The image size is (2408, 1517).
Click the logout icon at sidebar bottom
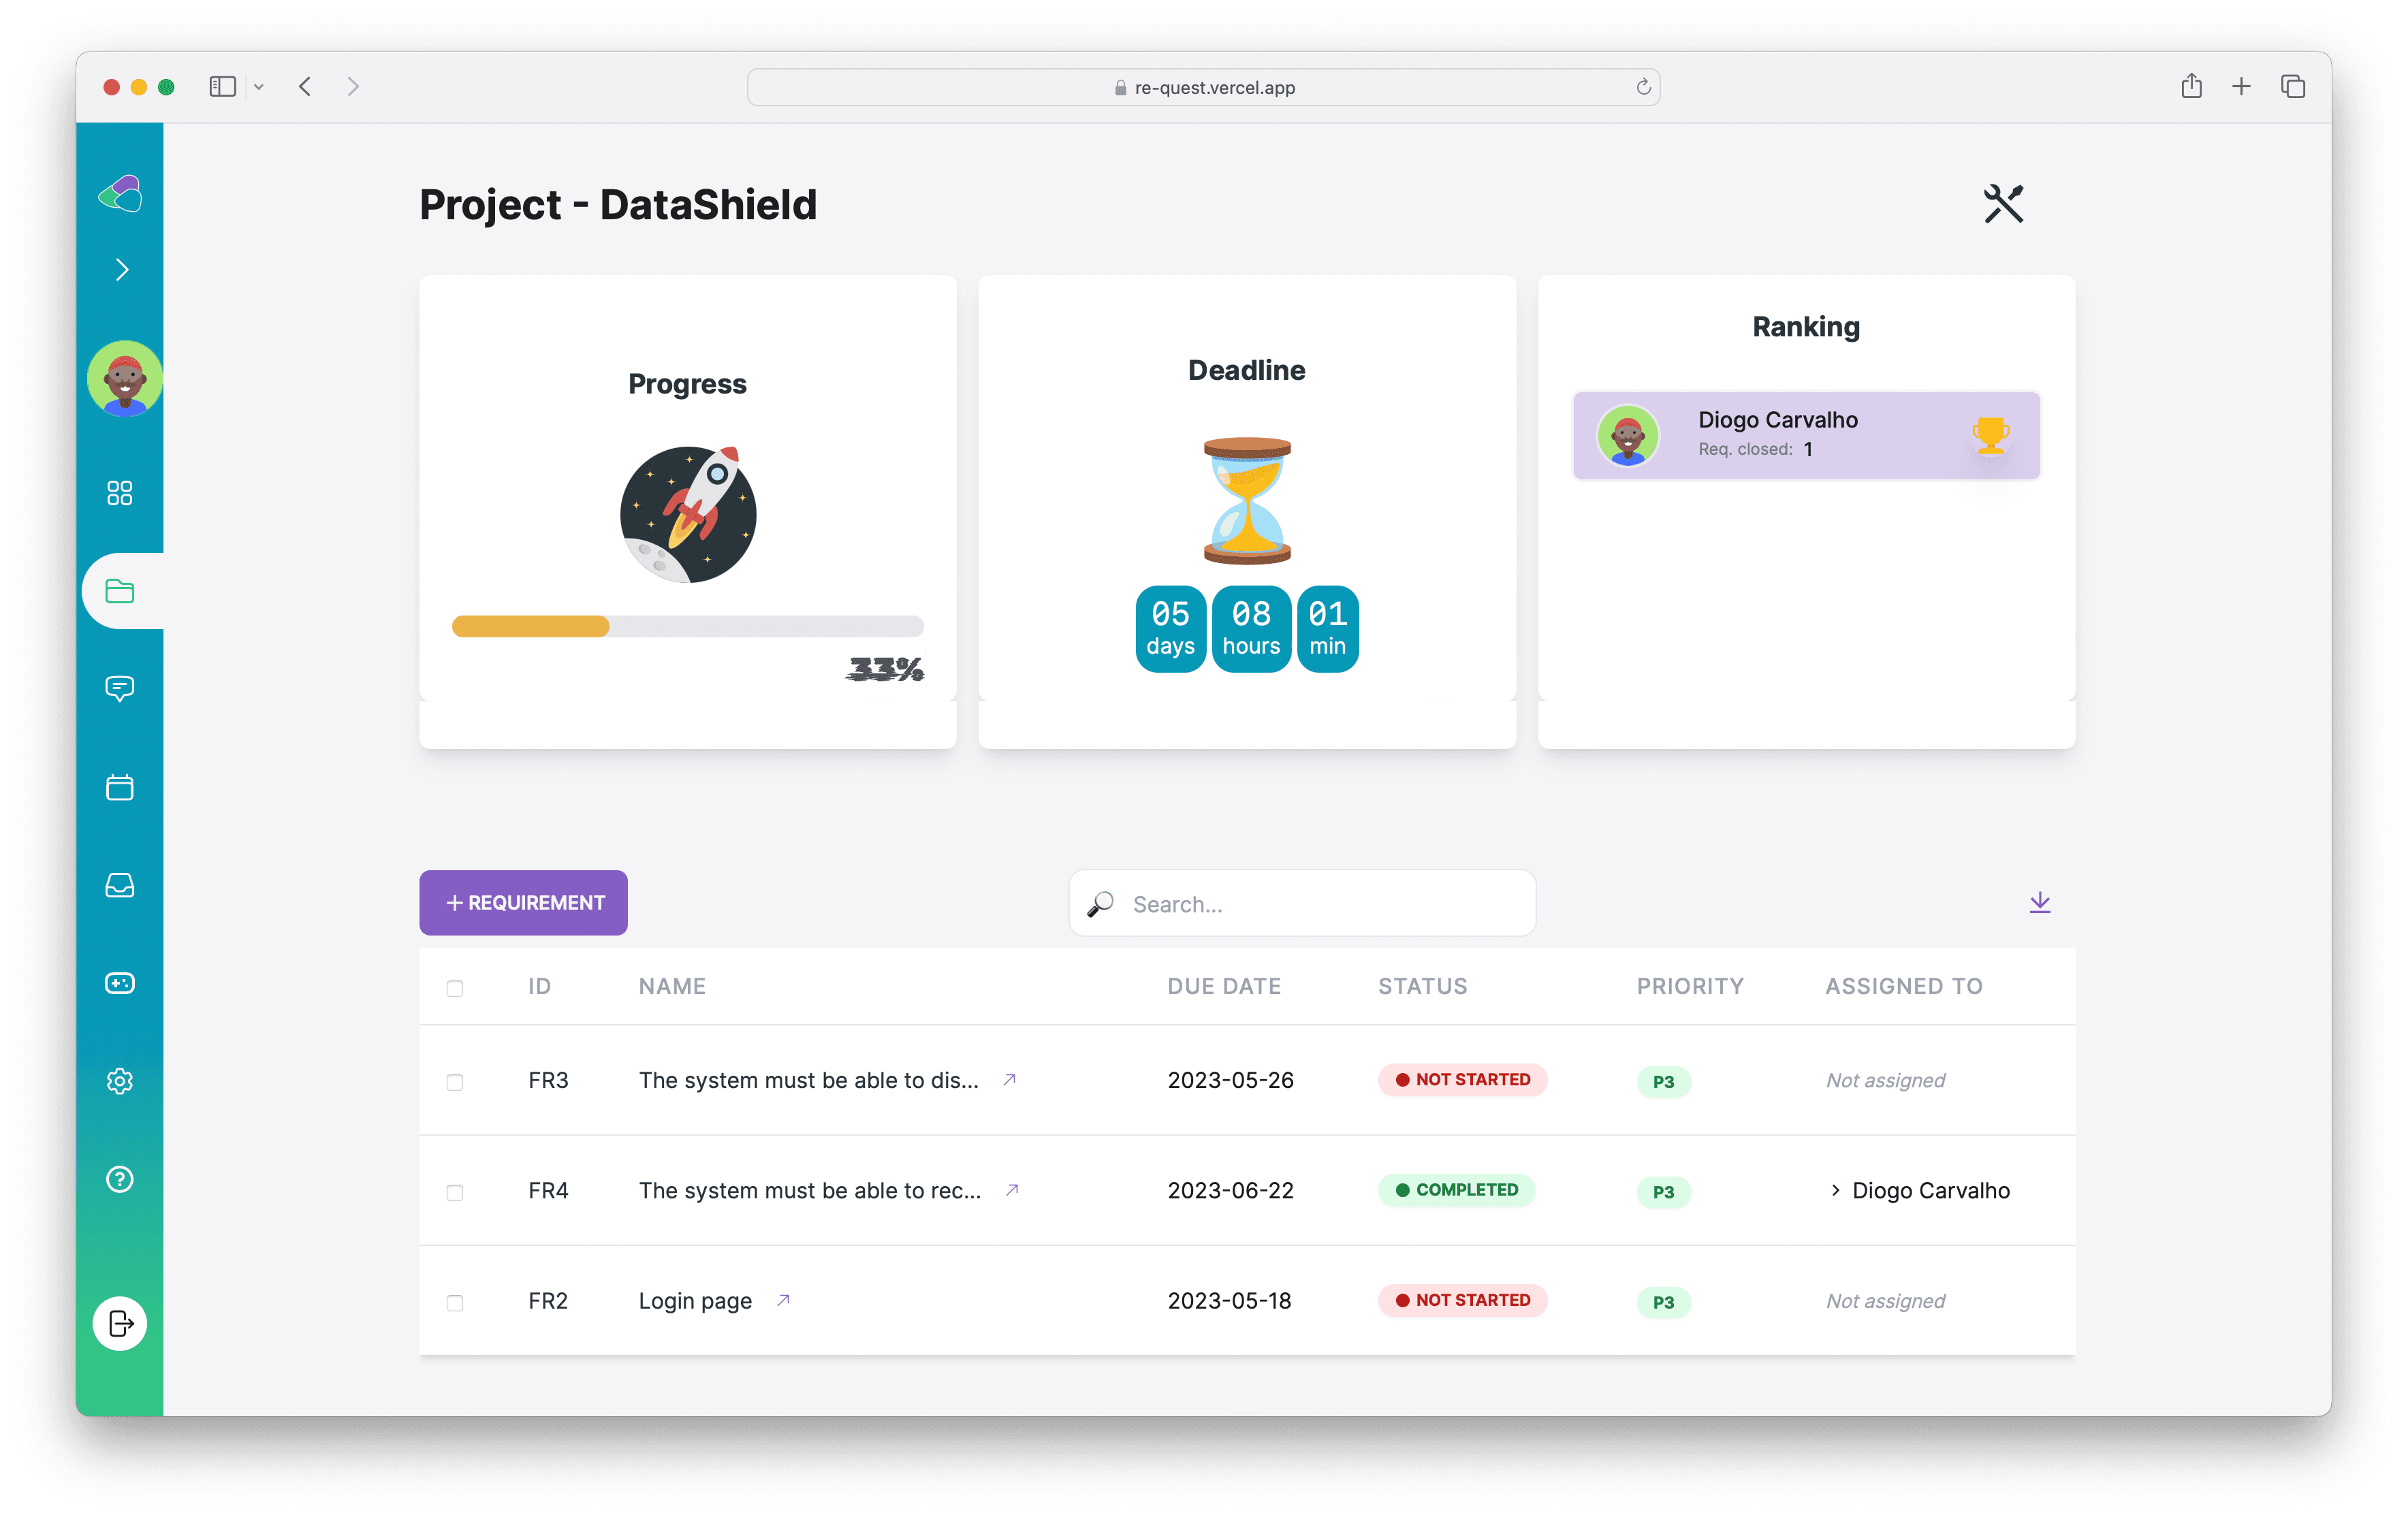click(120, 1323)
